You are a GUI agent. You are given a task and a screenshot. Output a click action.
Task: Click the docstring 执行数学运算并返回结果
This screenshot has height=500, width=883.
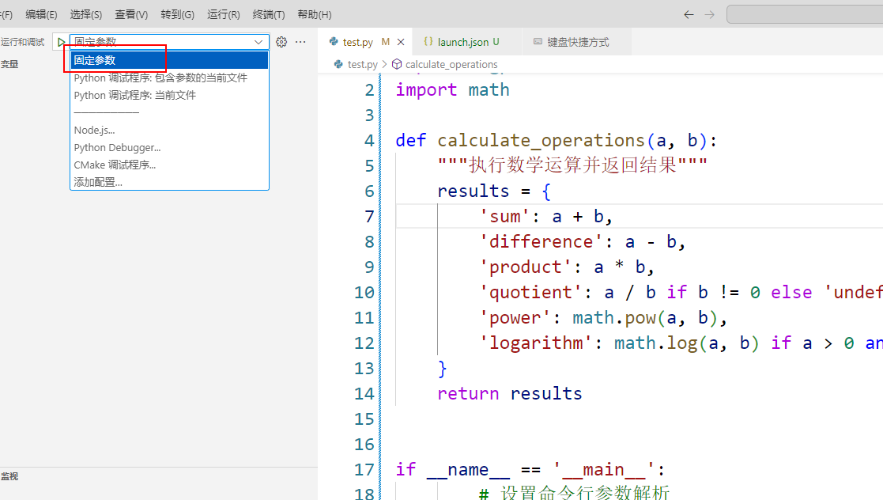click(x=572, y=165)
